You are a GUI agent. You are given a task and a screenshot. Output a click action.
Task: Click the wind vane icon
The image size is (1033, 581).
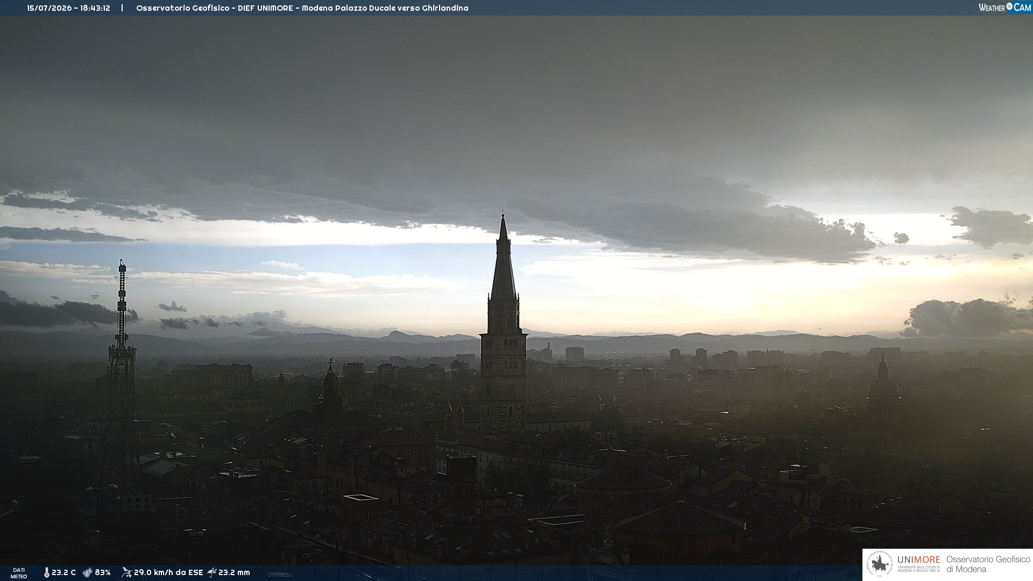pos(126,572)
